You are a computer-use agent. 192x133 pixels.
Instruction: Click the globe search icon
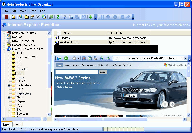44,17
